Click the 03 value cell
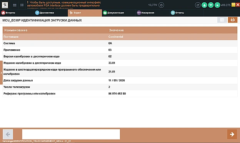 [110, 50]
